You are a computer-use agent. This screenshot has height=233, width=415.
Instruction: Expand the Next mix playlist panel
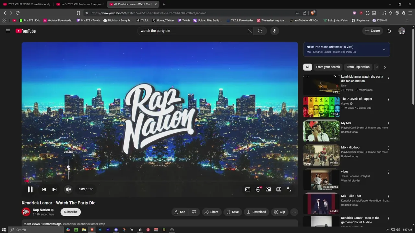(384, 50)
